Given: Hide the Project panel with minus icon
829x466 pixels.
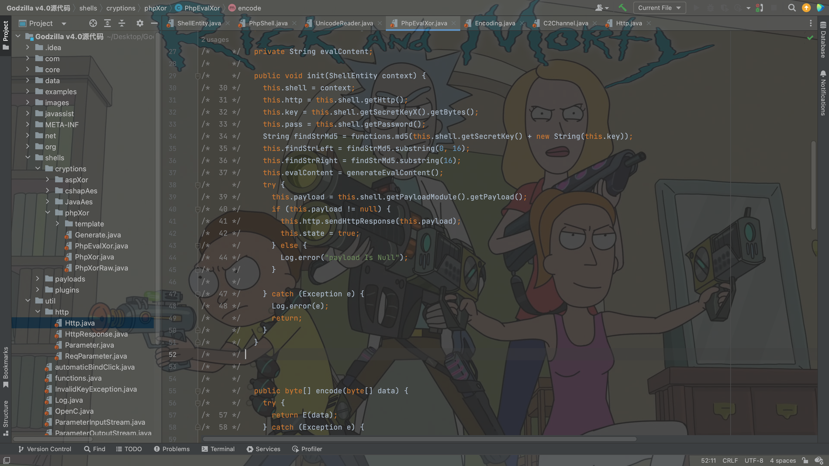Looking at the screenshot, I should (x=154, y=23).
